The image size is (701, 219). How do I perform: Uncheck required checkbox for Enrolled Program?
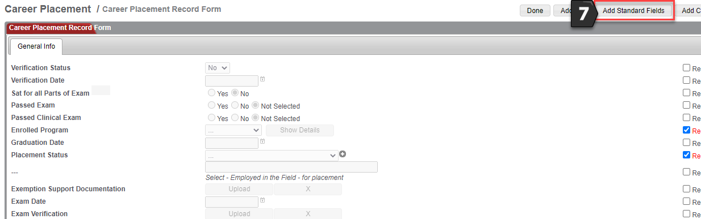687,130
